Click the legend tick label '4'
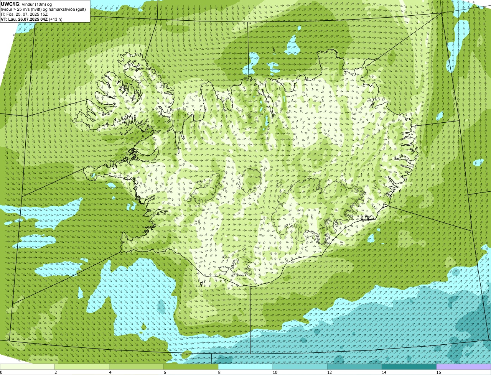 tap(110, 372)
